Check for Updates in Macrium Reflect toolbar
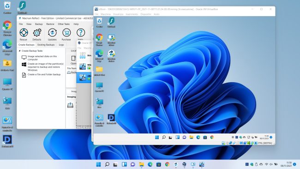This screenshot has height=169, width=300. tap(52, 35)
